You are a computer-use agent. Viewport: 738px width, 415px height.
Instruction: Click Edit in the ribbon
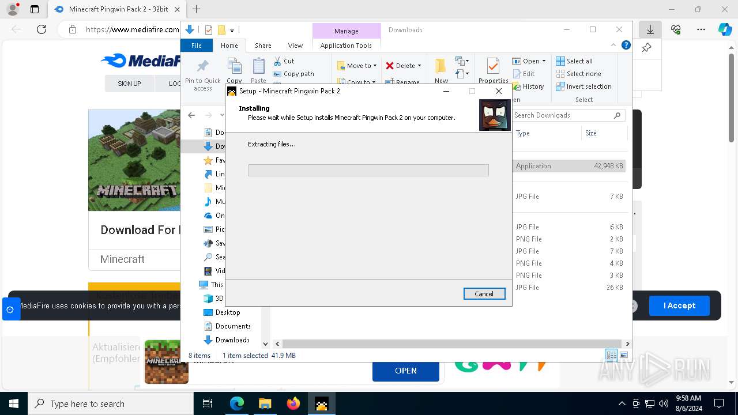click(524, 74)
